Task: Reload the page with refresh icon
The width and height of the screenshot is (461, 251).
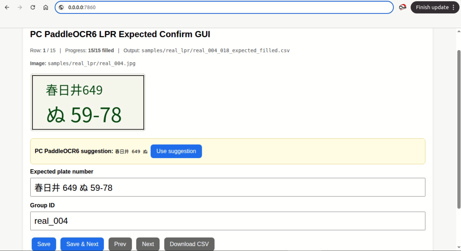Action: (33, 7)
